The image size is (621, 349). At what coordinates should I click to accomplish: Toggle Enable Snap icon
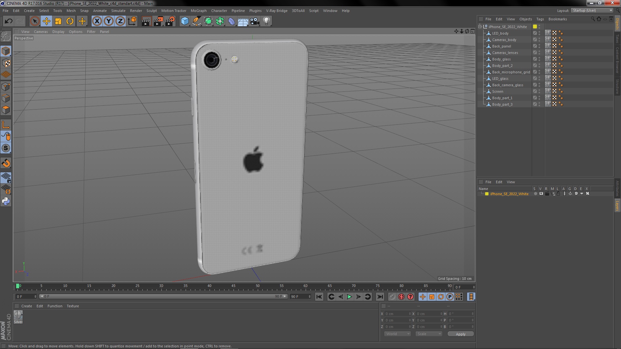(x=6, y=148)
